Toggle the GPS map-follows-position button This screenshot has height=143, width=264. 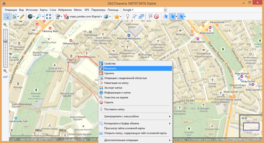coord(172,16)
